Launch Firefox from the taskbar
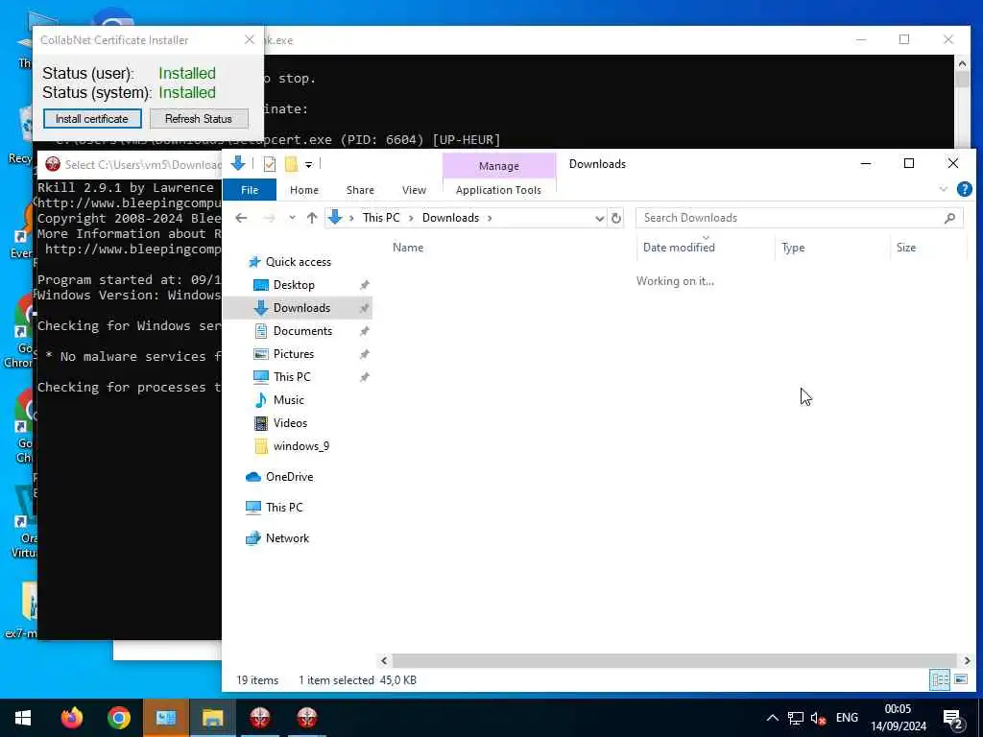This screenshot has height=737, width=983. [x=72, y=718]
